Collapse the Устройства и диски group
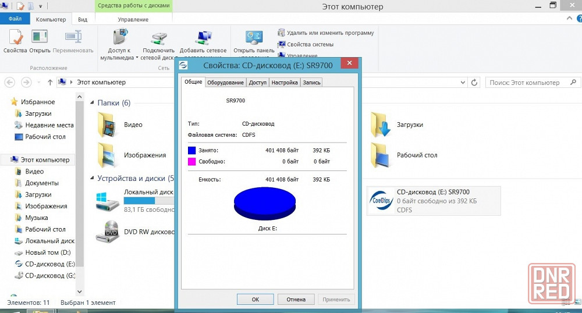The image size is (582, 313). pyautogui.click(x=93, y=178)
